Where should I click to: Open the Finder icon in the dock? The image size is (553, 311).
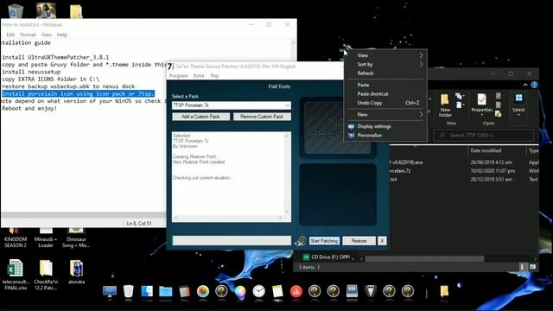pos(147,292)
